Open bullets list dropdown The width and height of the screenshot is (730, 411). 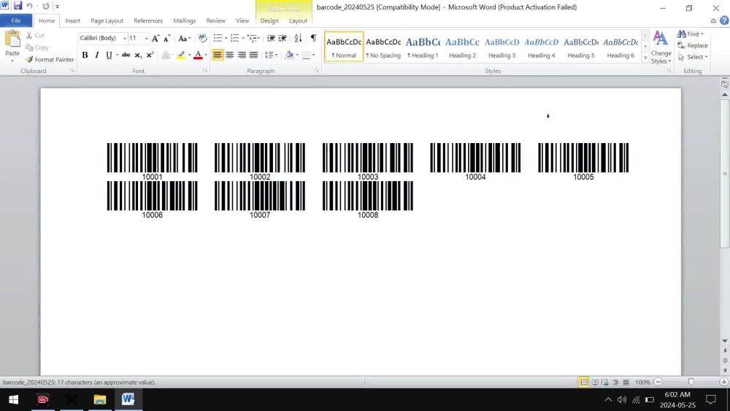[226, 38]
